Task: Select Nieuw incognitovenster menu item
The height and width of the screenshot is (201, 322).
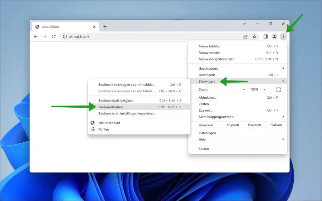Action: tap(238, 59)
